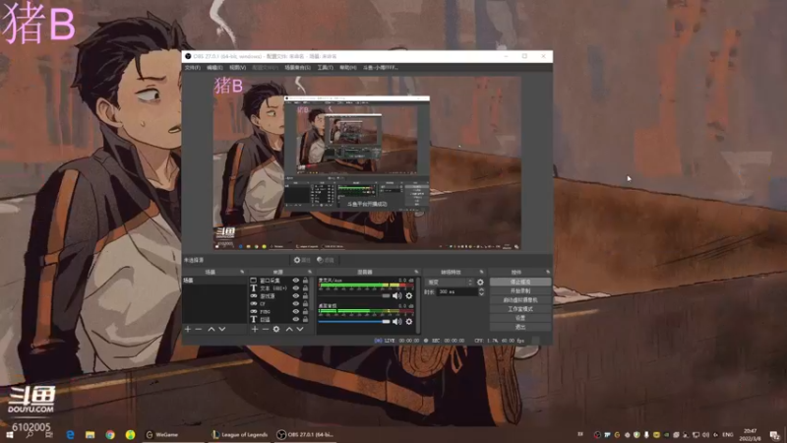Open the 渐变 transition dropdown

click(x=450, y=283)
